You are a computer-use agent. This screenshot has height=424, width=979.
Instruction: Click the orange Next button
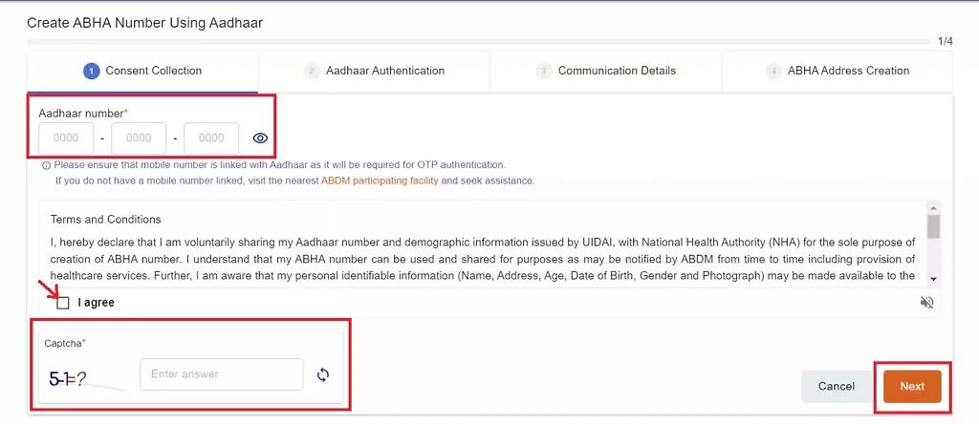(912, 386)
